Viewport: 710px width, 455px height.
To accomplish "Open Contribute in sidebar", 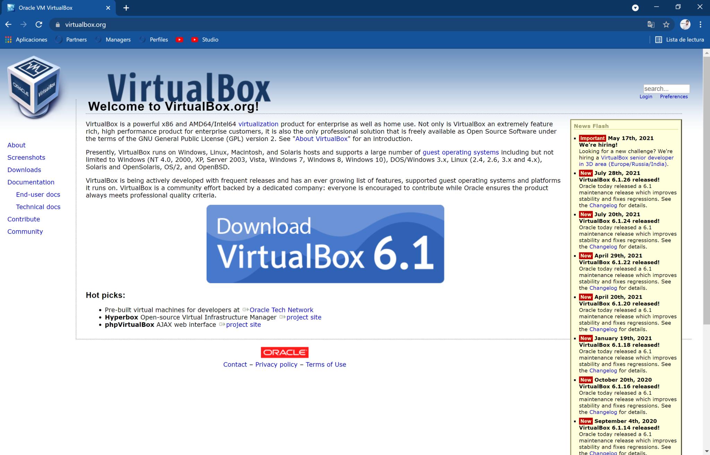I will (24, 219).
